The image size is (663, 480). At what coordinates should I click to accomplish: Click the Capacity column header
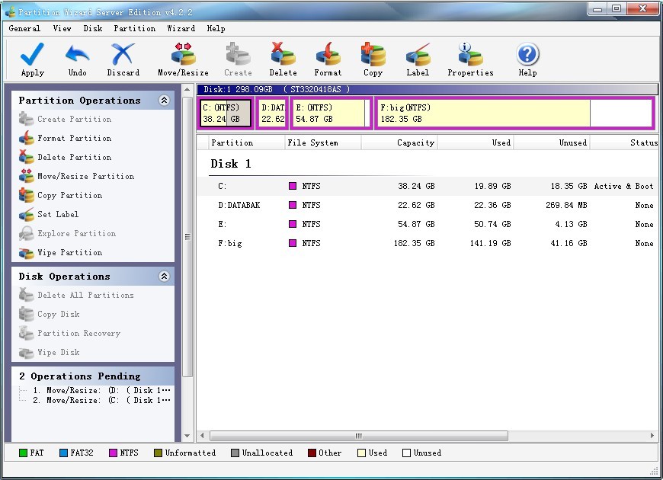tap(399, 142)
